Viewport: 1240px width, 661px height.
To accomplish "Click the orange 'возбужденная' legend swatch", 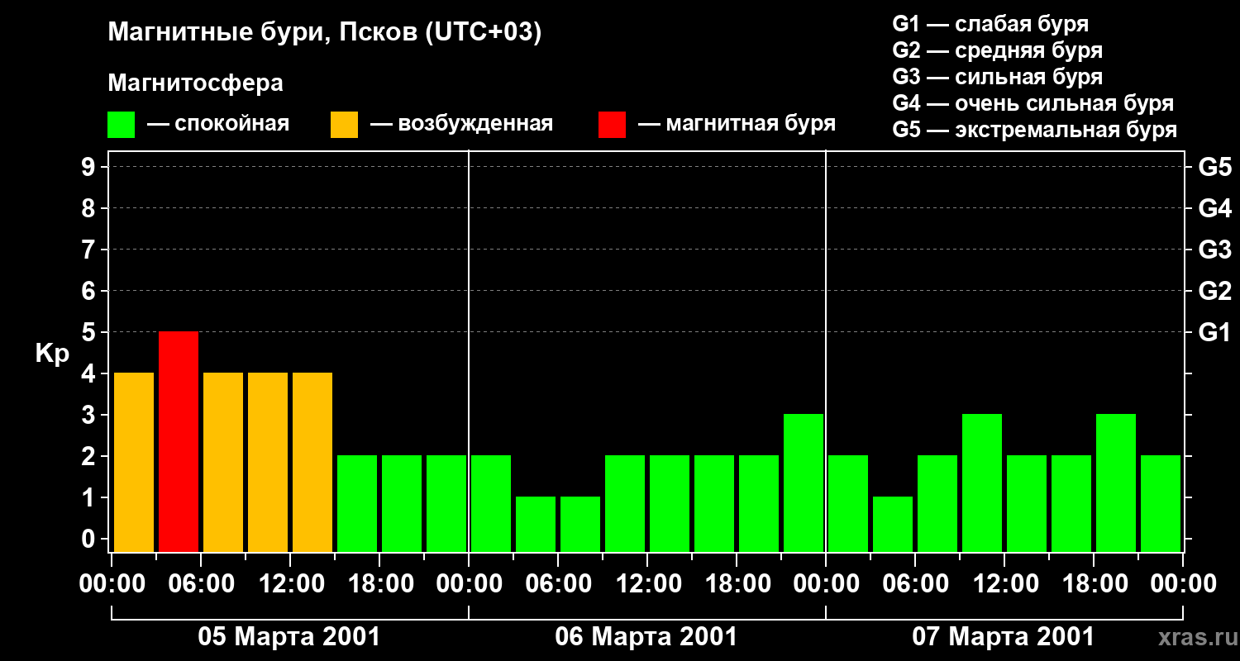I will coord(344,125).
